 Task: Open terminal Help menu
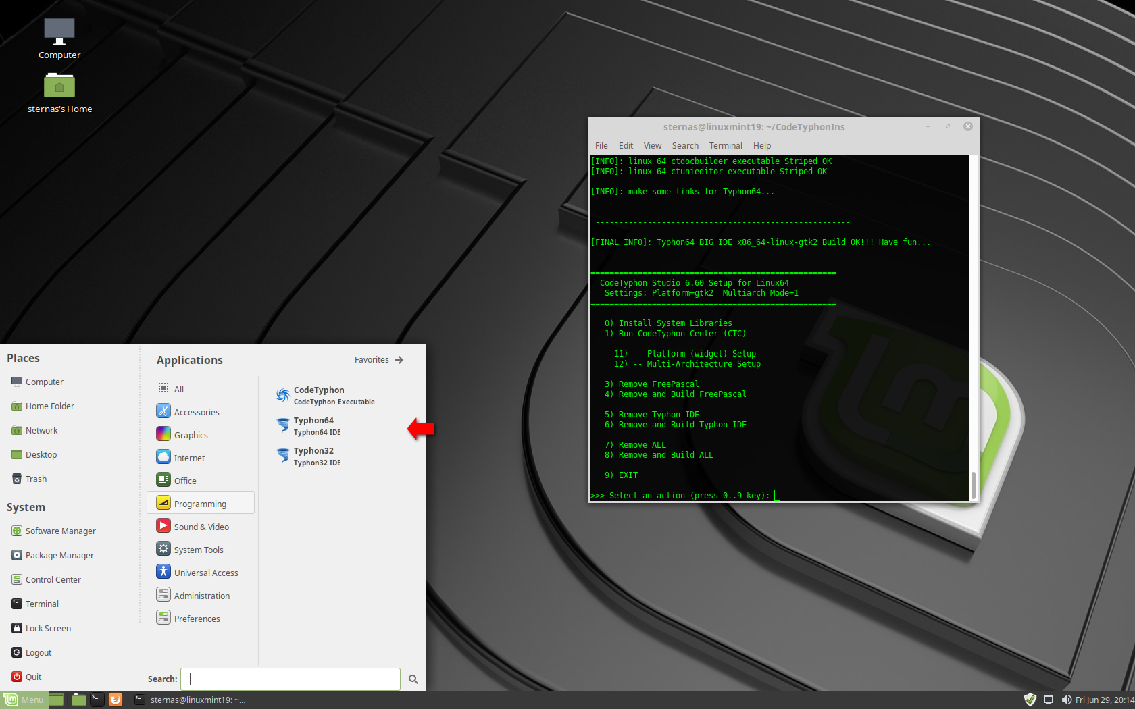coord(762,145)
